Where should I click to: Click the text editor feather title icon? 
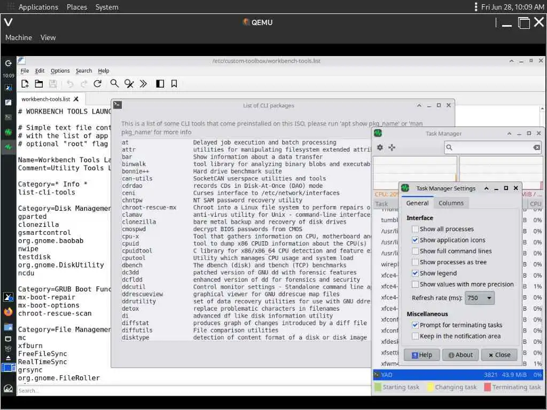[x=21, y=61]
